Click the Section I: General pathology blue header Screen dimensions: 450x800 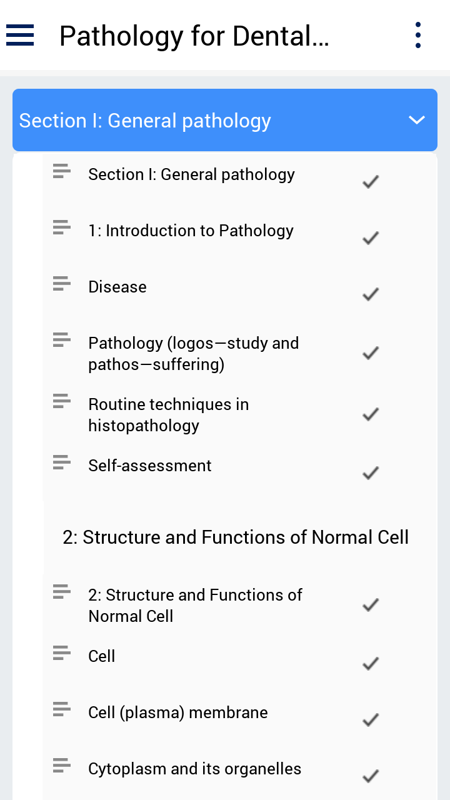tap(187, 121)
